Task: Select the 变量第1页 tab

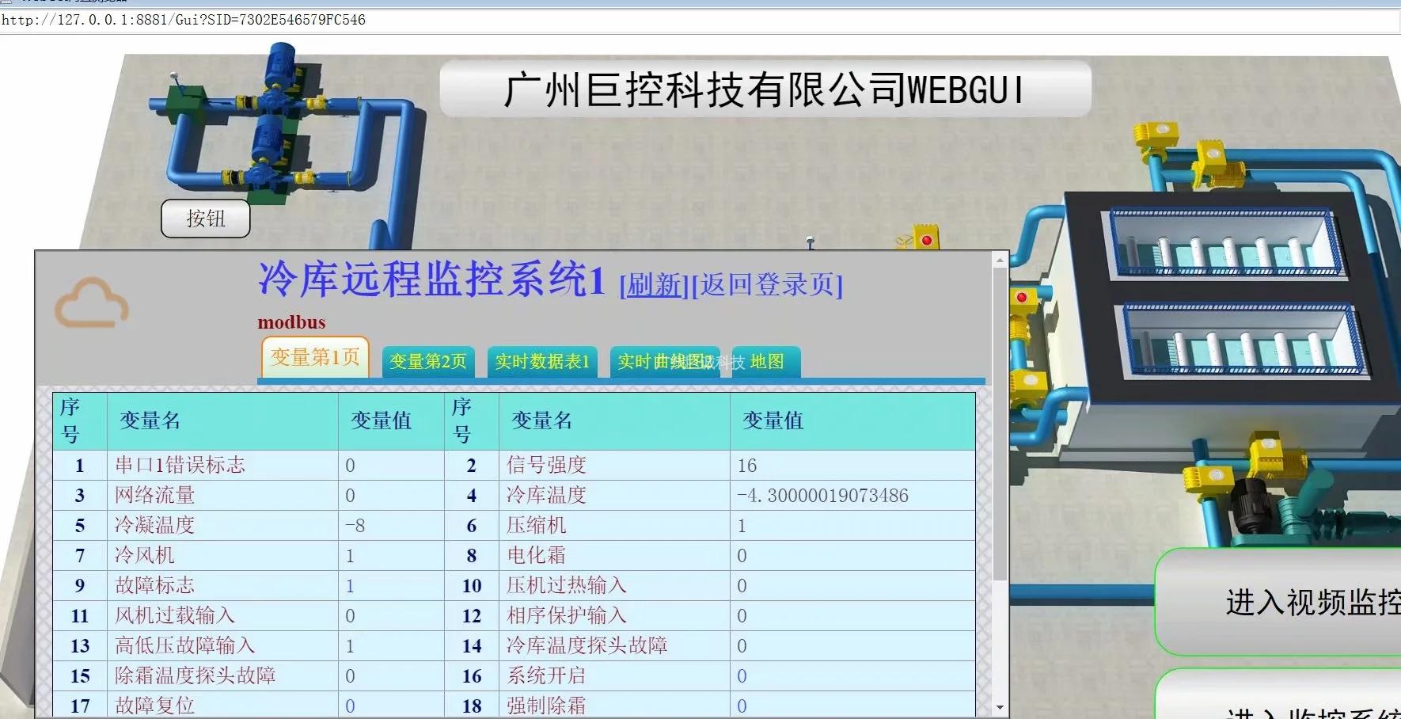Action: pyautogui.click(x=315, y=358)
